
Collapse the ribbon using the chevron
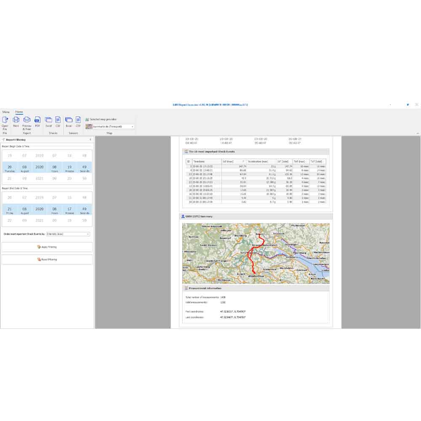point(418,133)
